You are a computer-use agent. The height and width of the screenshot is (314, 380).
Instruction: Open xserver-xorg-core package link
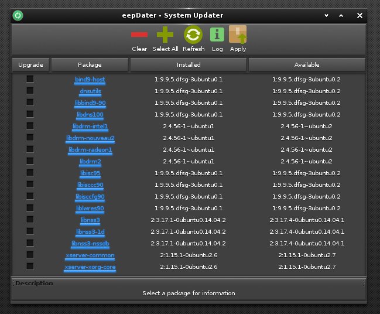(90, 267)
